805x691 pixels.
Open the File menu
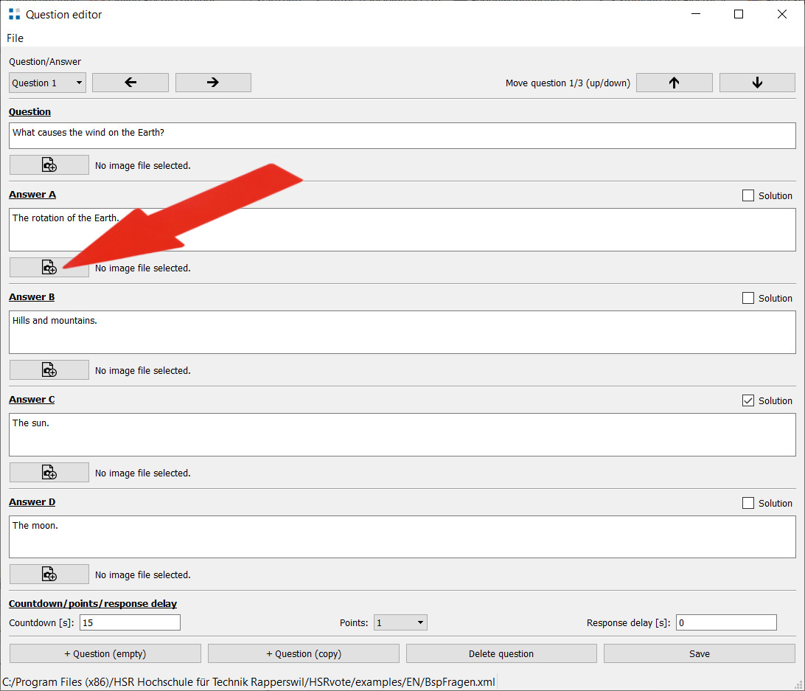click(x=15, y=38)
